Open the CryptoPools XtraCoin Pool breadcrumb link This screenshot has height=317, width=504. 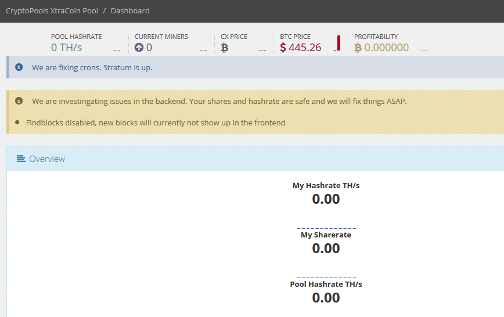tap(52, 10)
